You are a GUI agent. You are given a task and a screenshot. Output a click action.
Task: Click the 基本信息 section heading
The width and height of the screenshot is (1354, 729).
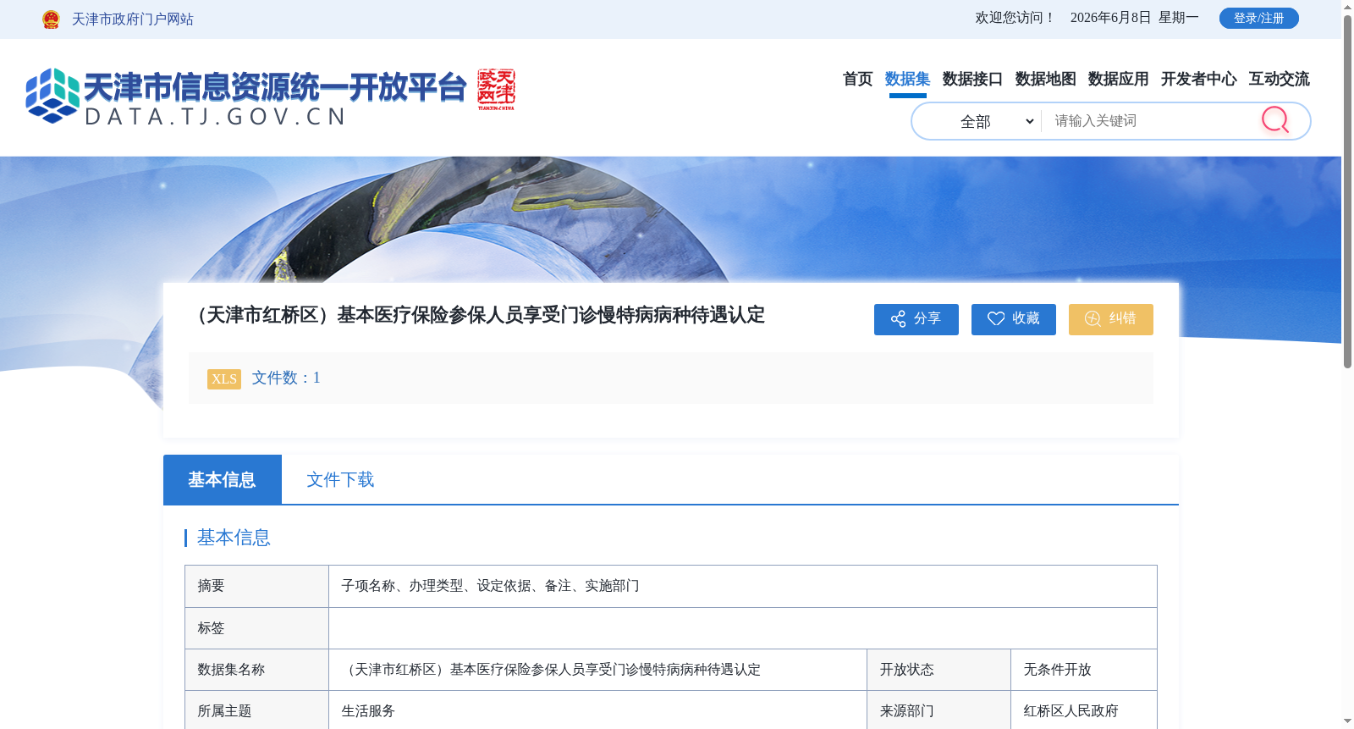[x=234, y=538]
